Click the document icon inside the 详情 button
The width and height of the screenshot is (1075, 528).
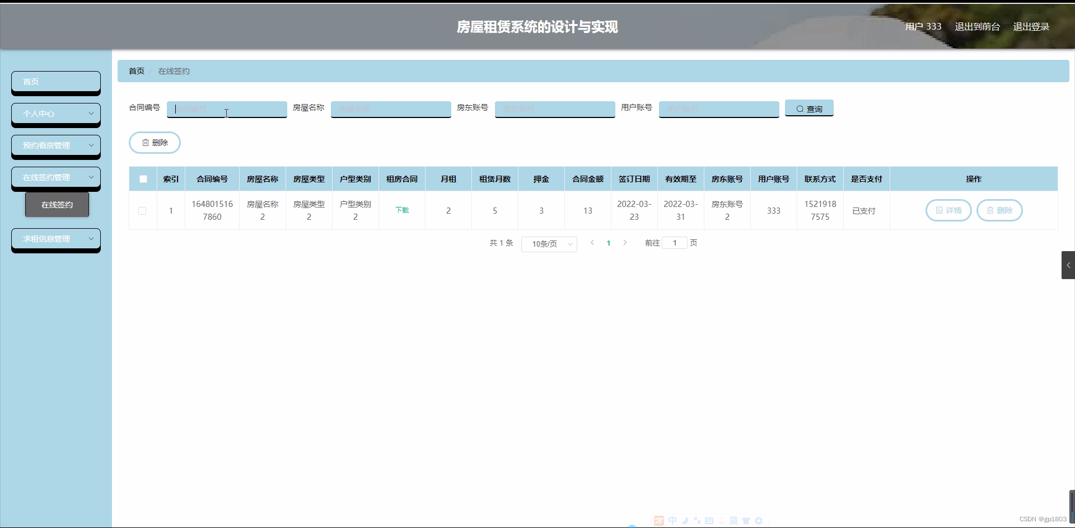940,210
